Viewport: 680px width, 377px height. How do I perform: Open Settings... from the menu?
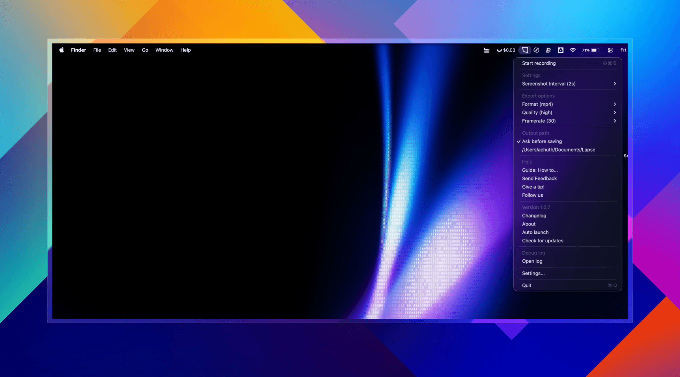click(x=567, y=273)
